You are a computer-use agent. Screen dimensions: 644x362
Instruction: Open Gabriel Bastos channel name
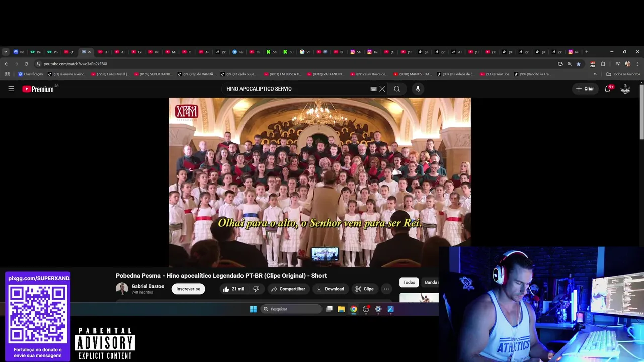[x=148, y=286]
